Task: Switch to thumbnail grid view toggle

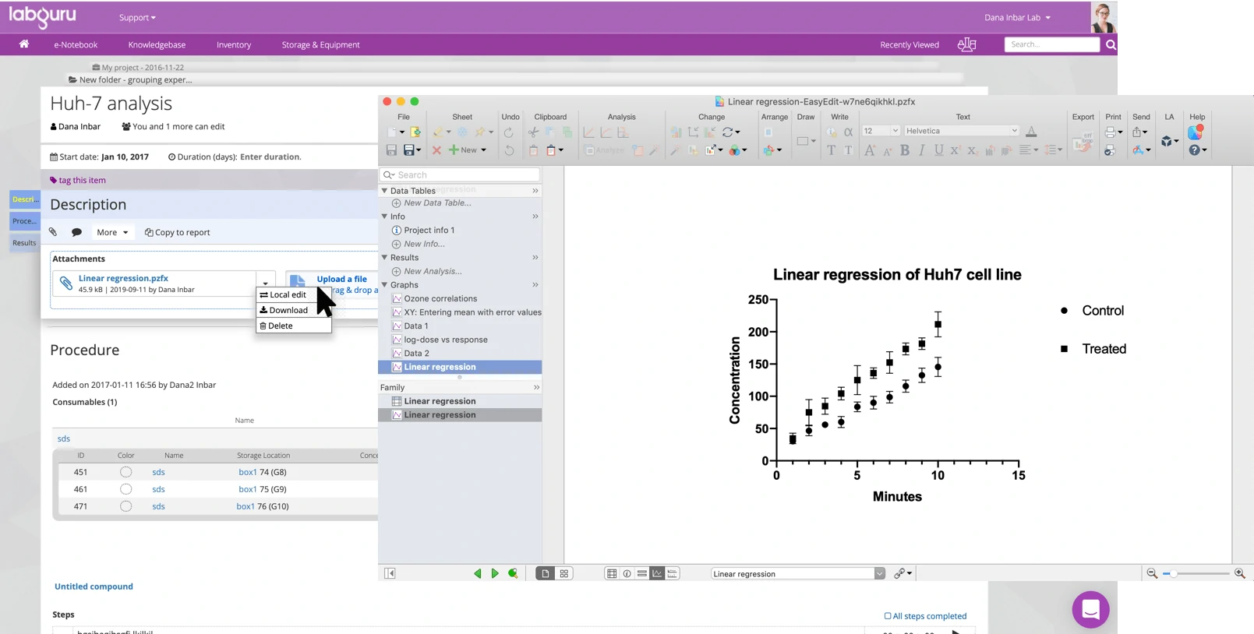Action: point(563,574)
